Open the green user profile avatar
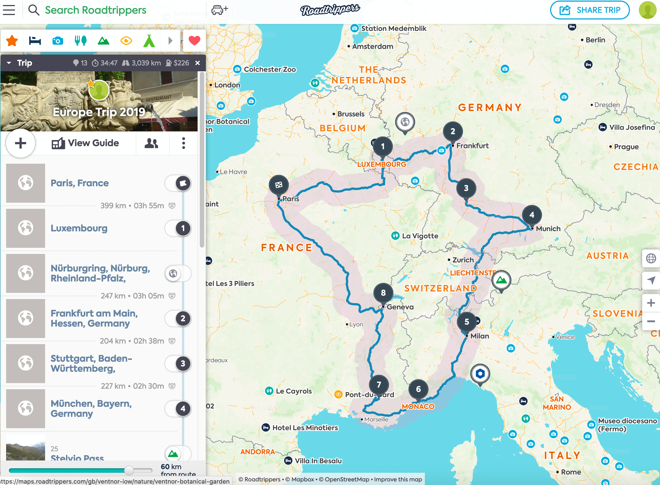Viewport: 660px width, 485px height. 647,10
